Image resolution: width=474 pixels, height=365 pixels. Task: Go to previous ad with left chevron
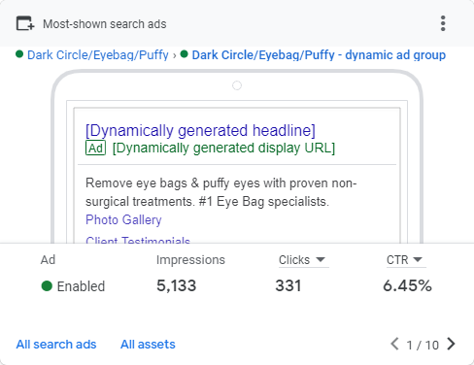[394, 344]
